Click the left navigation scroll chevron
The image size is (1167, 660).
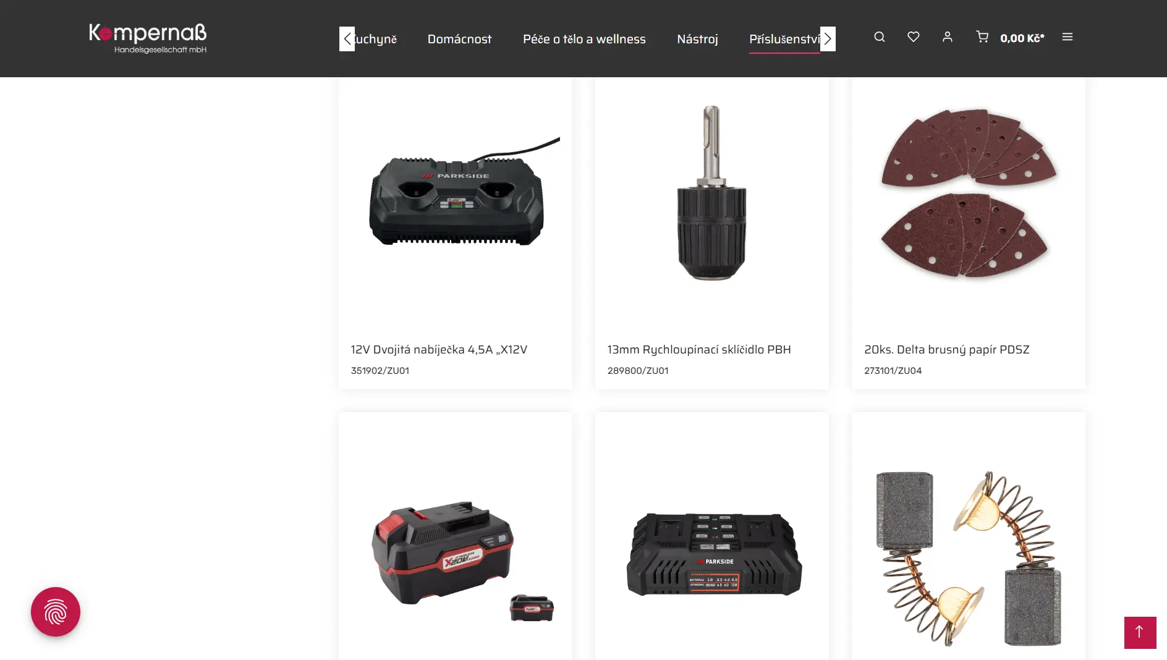[x=347, y=39]
